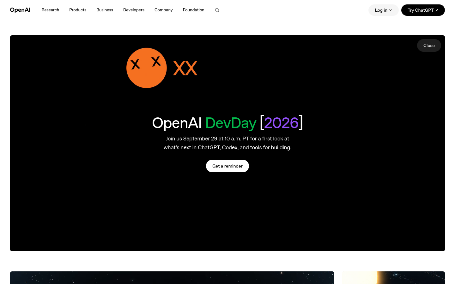This screenshot has height=284, width=455.
Task: Open the Products menu
Action: pos(78,10)
